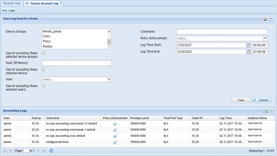The height and width of the screenshot is (156, 277).
Task: Sort by the Host Ip column header
Action: (x=37, y=118)
